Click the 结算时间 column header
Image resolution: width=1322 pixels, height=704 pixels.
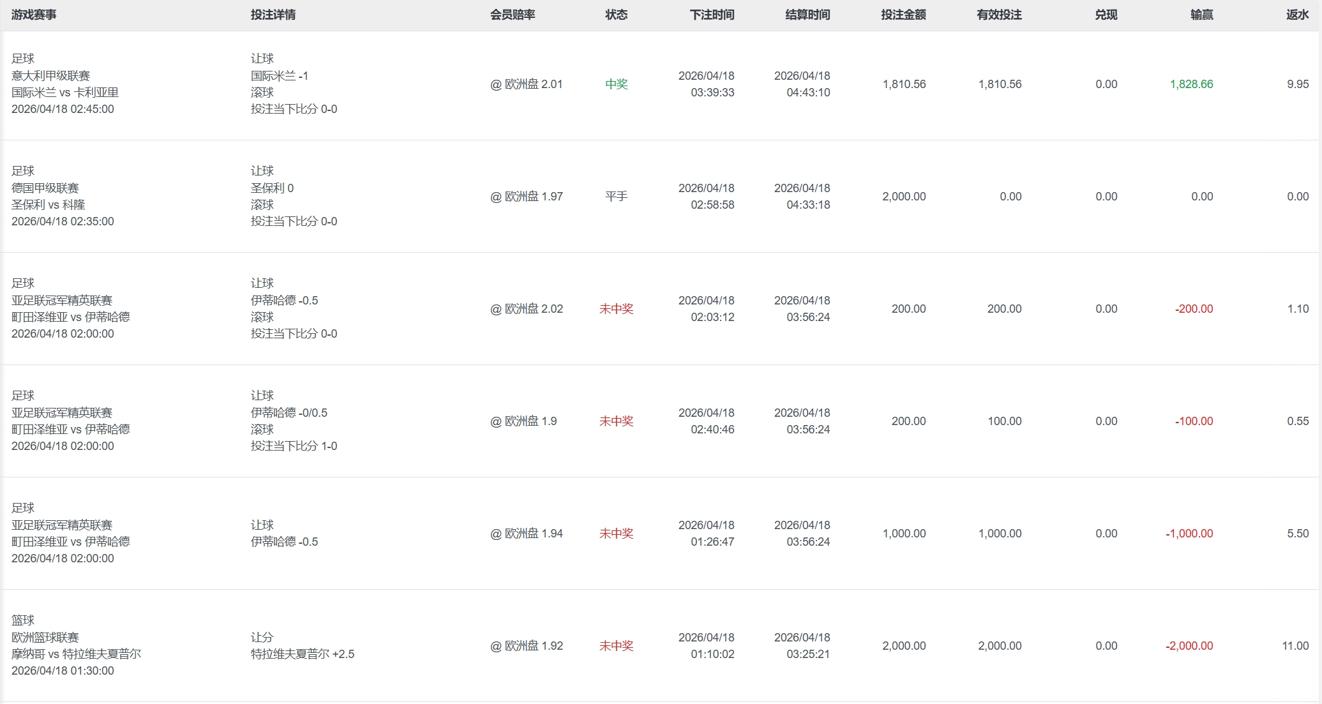pyautogui.click(x=807, y=15)
